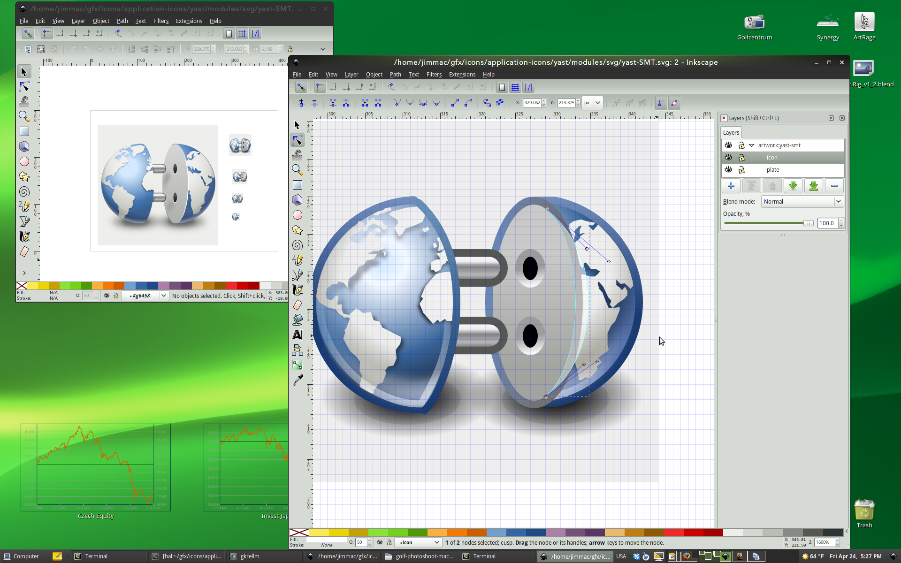901x563 pixels.
Task: Click the Rectangle tool in toolbar
Action: (297, 184)
